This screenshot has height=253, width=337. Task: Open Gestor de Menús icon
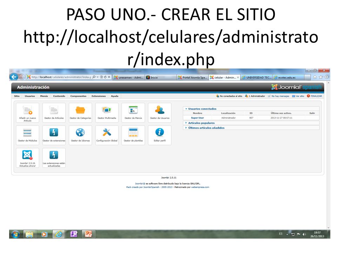133,113
